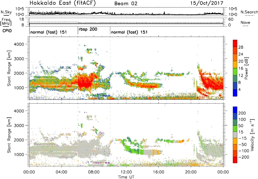This screenshot has height=179, width=258.
Task: Select "Slant Range [km]" label of the power panel
Action: tap(9, 68)
